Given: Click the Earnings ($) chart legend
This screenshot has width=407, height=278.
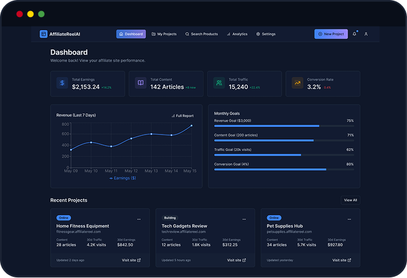Looking at the screenshot, I should click(x=123, y=178).
